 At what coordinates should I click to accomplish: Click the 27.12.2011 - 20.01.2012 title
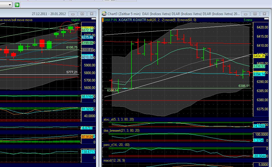coord(48,13)
